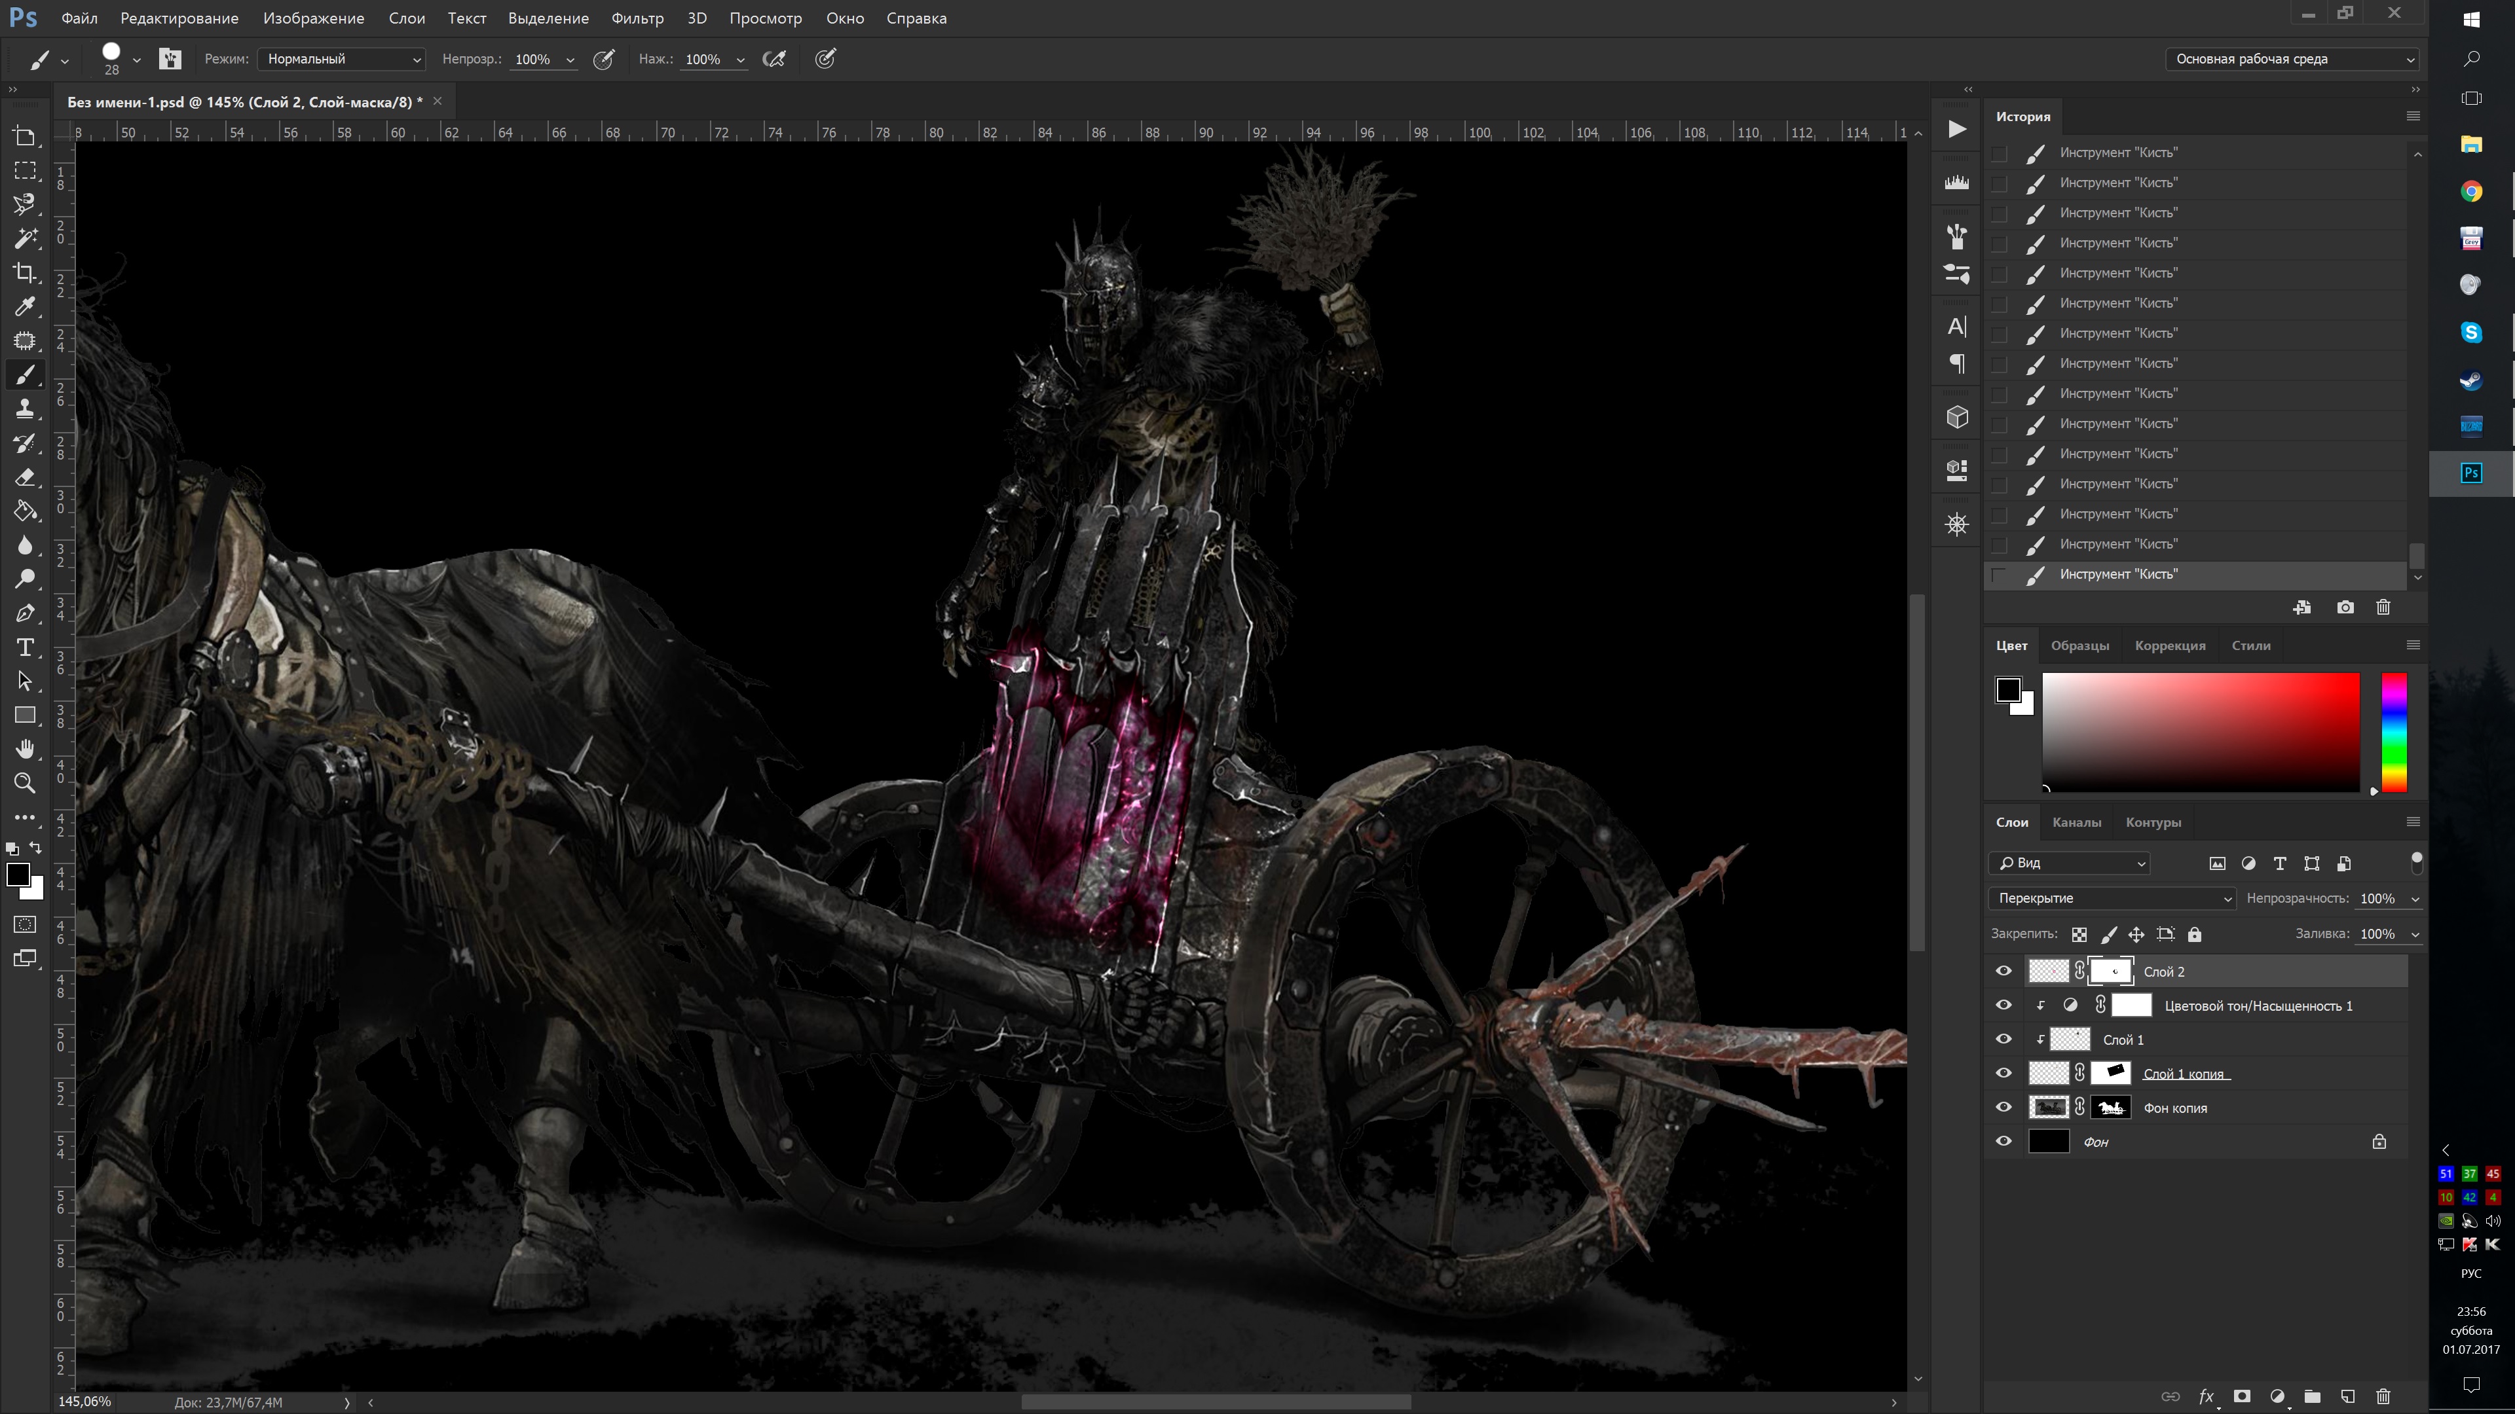This screenshot has width=2515, height=1414.
Task: Swap foreground and background colors
Action: [36, 848]
